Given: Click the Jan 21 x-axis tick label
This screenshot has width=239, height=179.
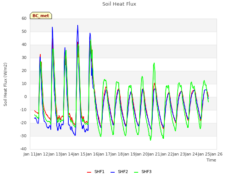Looking at the screenshot, I should pos(154,154).
